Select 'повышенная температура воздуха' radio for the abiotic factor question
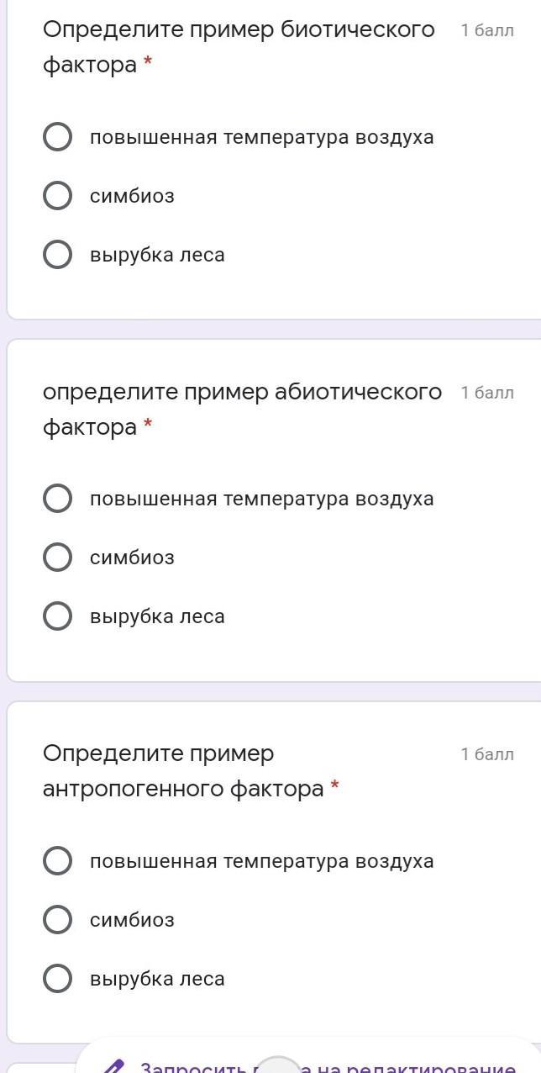The image size is (541, 1073). click(57, 499)
